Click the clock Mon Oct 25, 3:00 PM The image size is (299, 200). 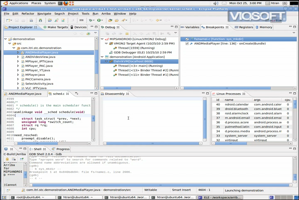click(245, 3)
